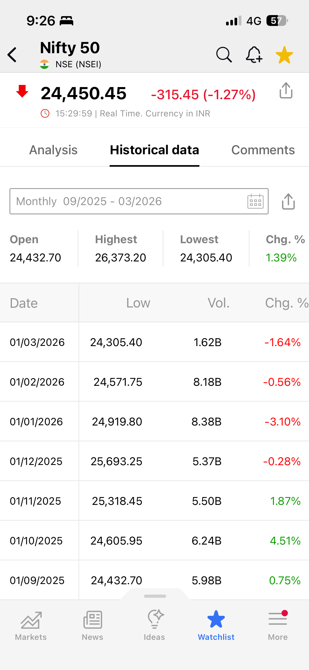
Task: Open the search magnifier icon
Action: pos(224,55)
